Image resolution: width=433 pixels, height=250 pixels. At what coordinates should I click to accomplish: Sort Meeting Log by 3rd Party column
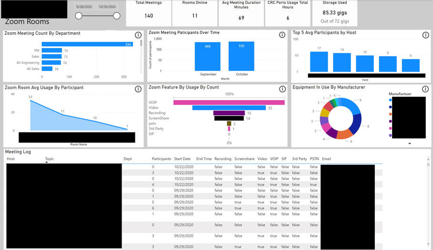pos(299,159)
